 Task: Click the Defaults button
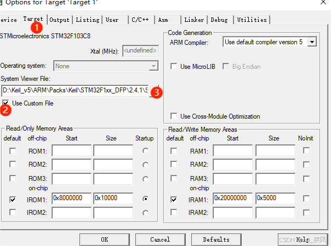click(216, 239)
